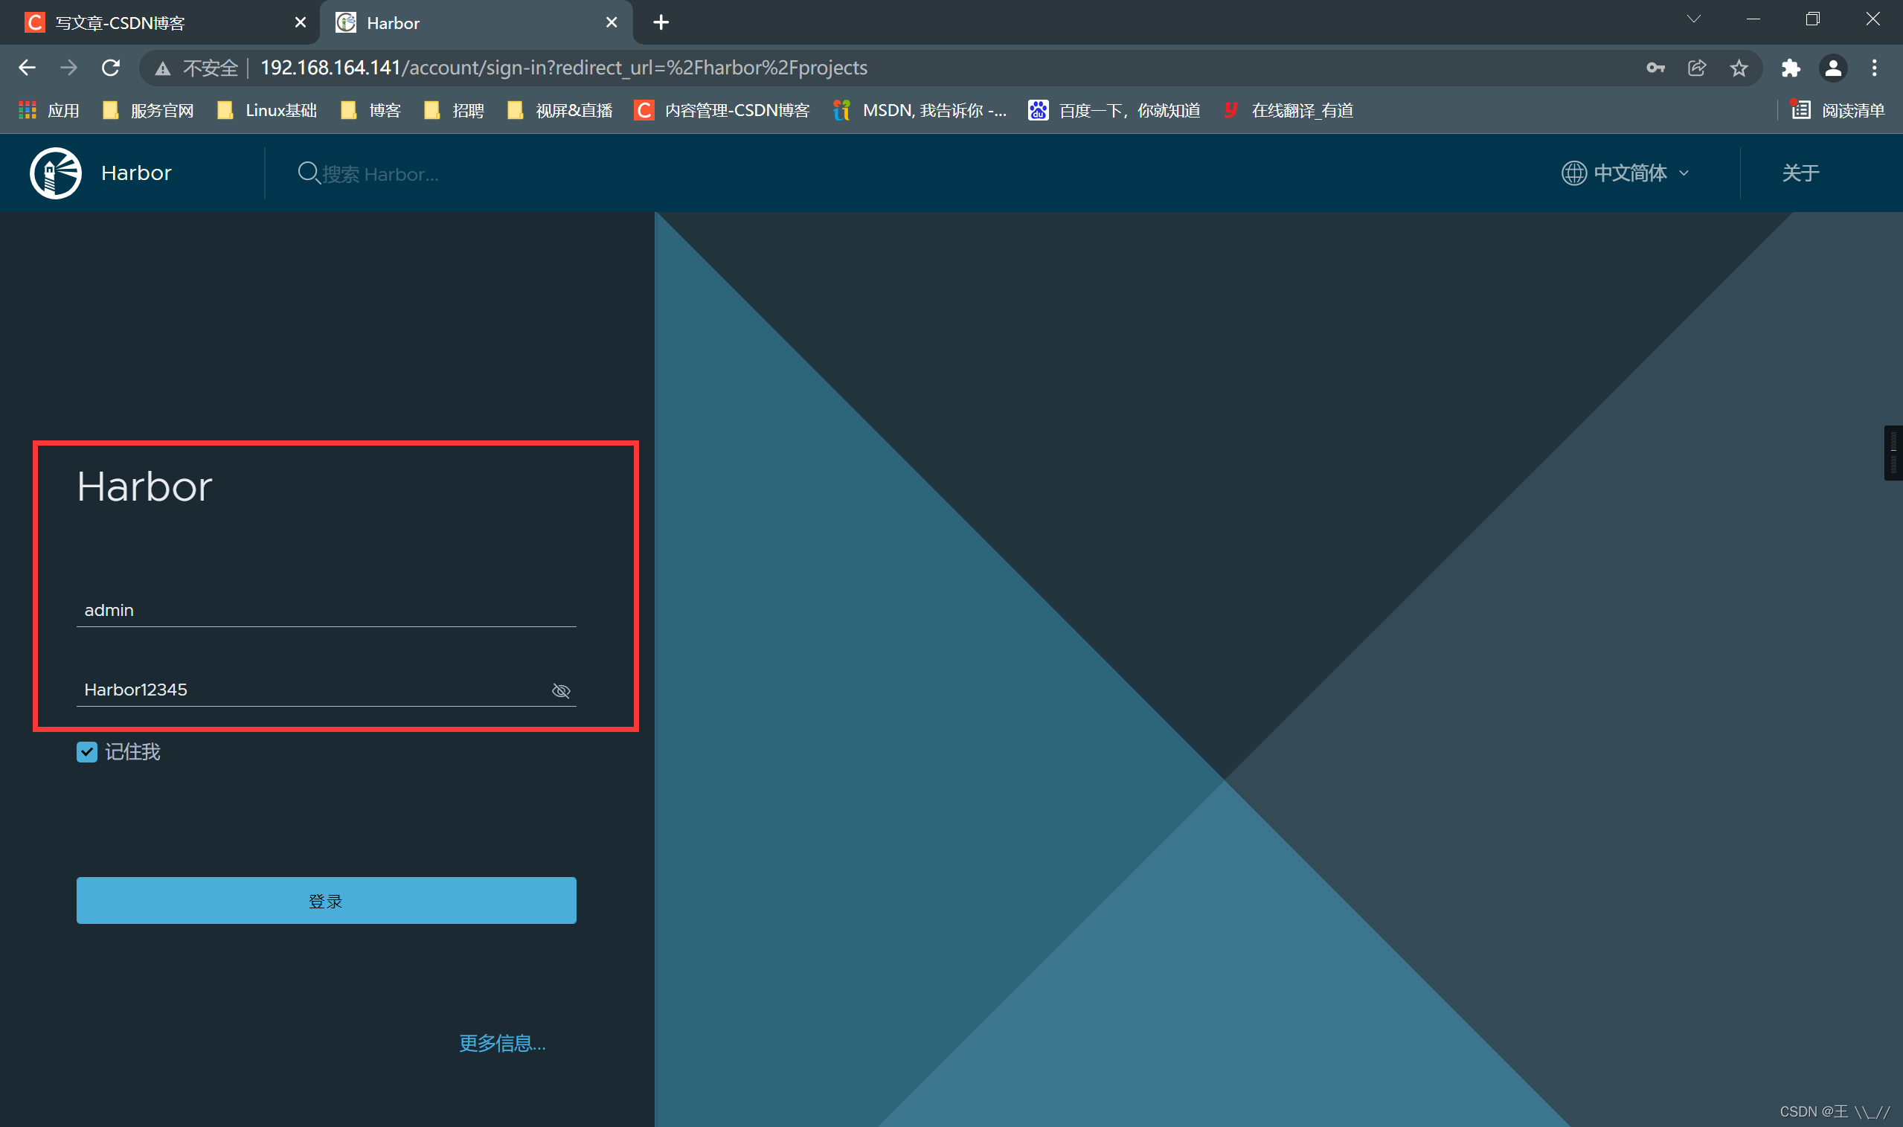Open 百度一下，你就知道 bookmark

point(1114,111)
